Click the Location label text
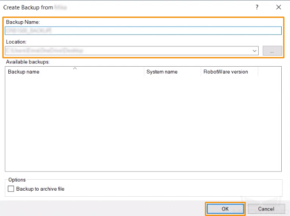Image resolution: width=290 pixels, height=216 pixels. (x=16, y=42)
